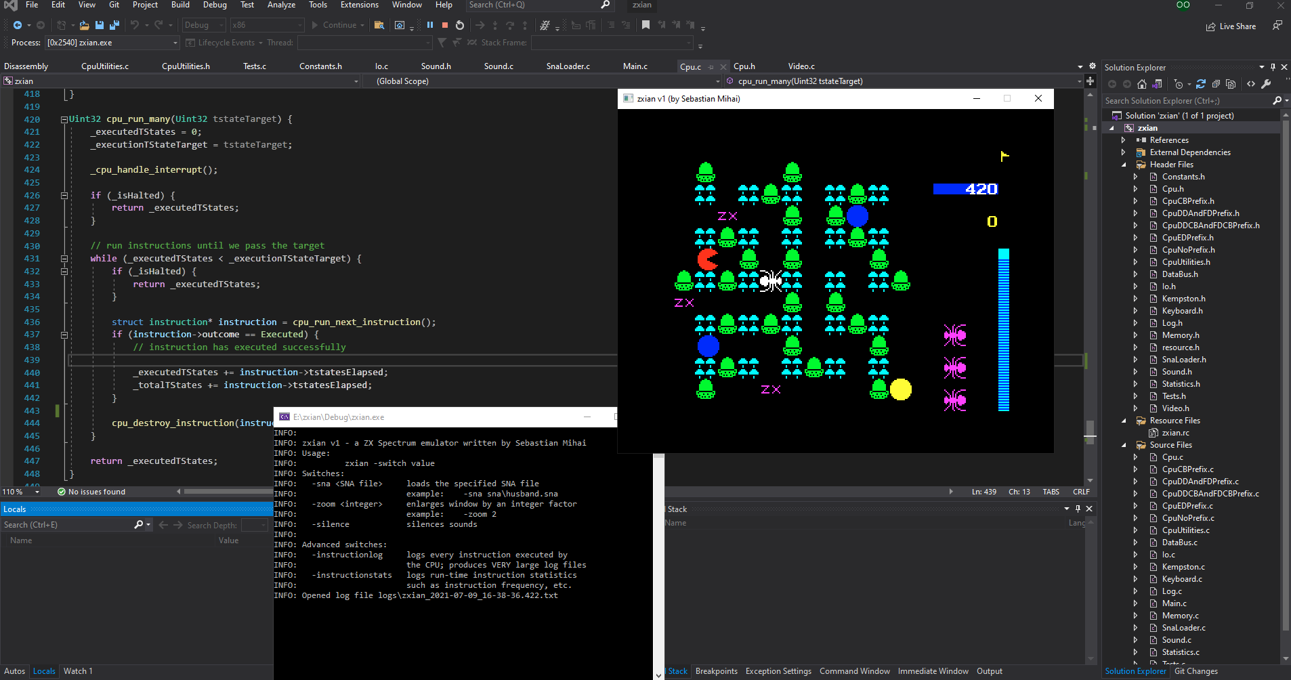Click Solution Explorer vertical scrollbar

(x=1286, y=376)
